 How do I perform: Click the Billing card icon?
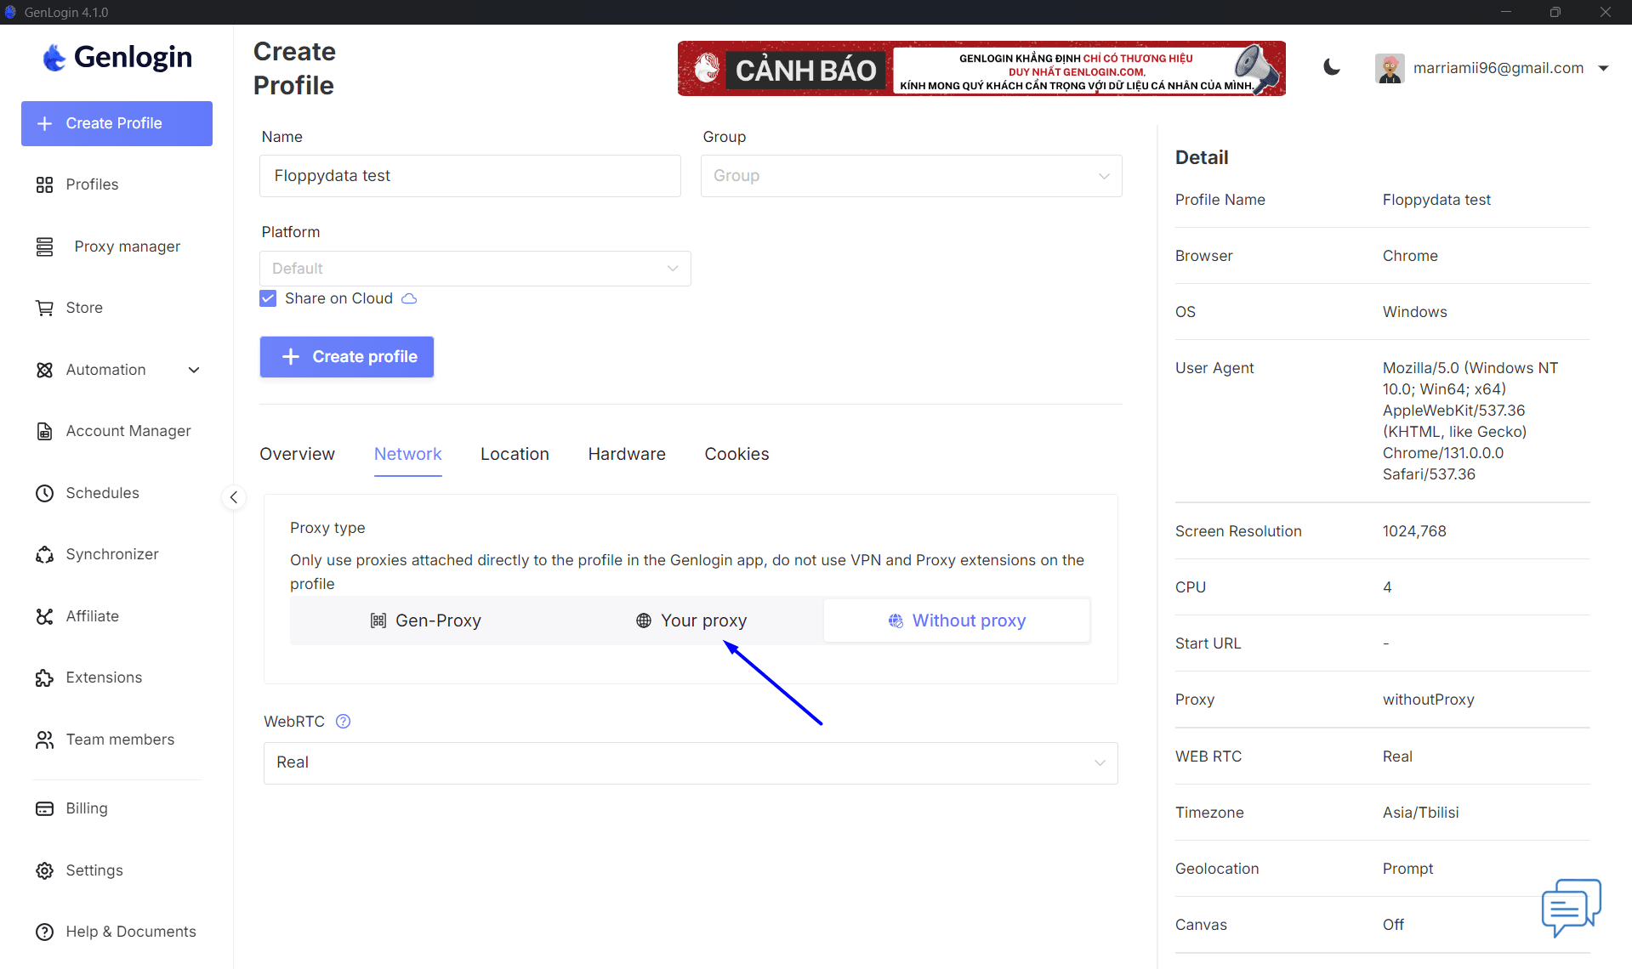point(44,808)
